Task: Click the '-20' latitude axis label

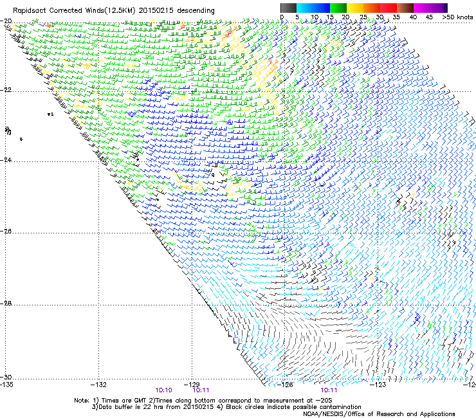Action: coord(6,21)
